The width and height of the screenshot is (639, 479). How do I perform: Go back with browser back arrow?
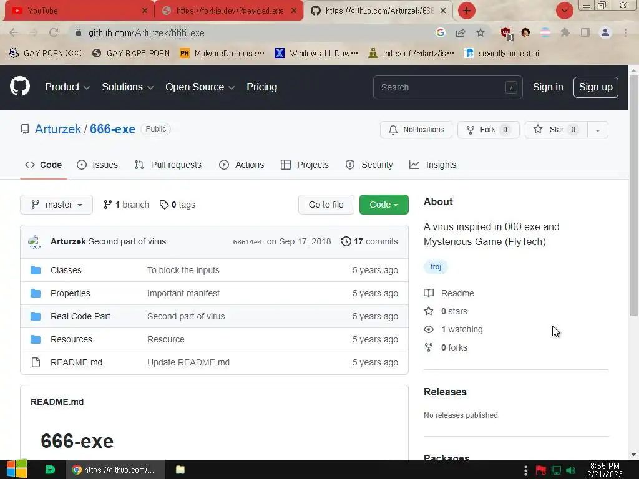14,32
